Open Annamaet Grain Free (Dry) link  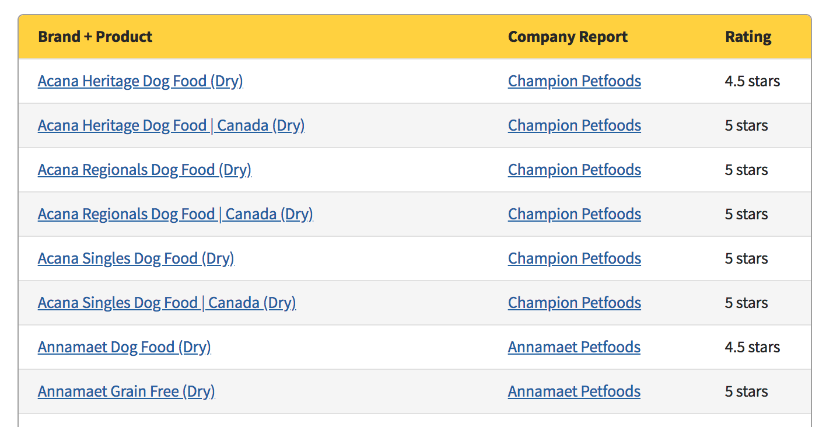point(127,391)
